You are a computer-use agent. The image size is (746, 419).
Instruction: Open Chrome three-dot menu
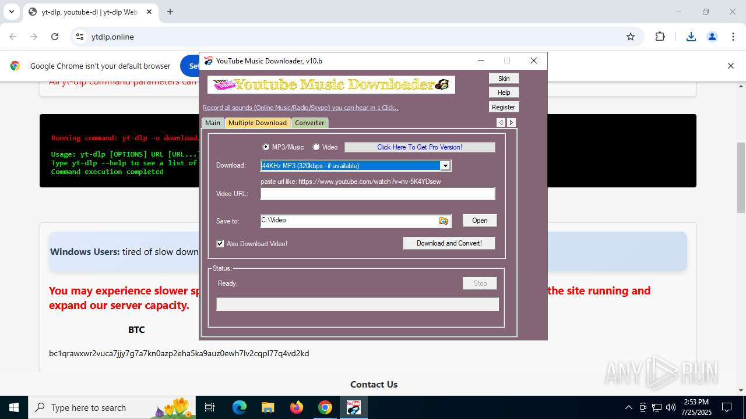[x=733, y=37]
